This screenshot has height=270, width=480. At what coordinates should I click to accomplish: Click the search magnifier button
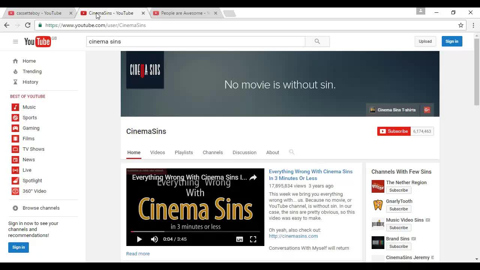[x=317, y=42]
